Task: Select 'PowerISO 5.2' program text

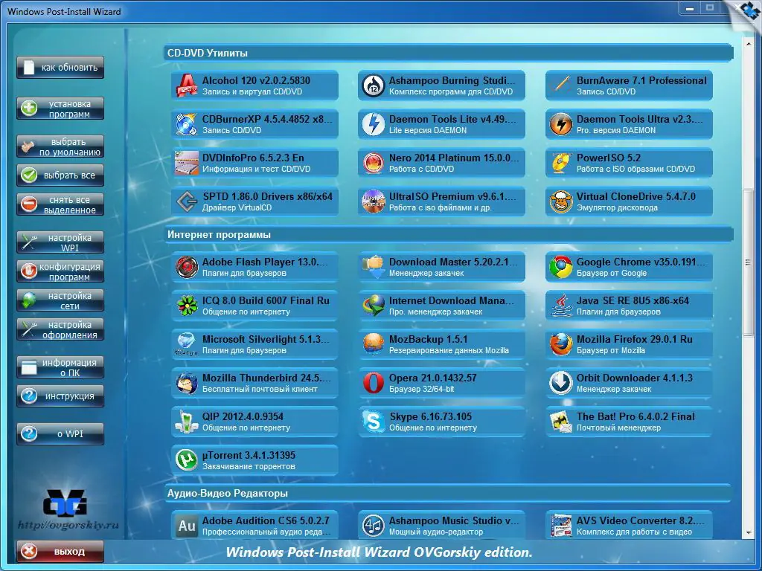Action: coord(609,158)
